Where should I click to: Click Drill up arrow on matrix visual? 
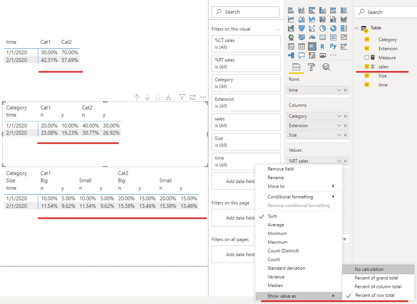point(137,97)
